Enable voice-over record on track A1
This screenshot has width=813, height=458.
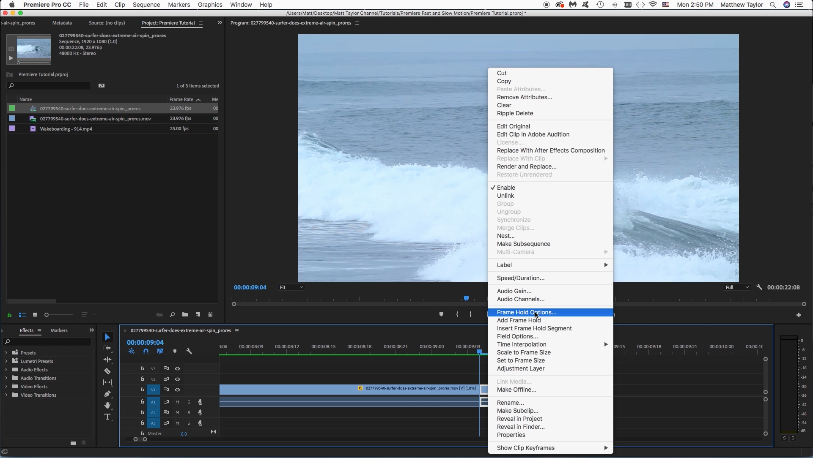pyautogui.click(x=200, y=402)
